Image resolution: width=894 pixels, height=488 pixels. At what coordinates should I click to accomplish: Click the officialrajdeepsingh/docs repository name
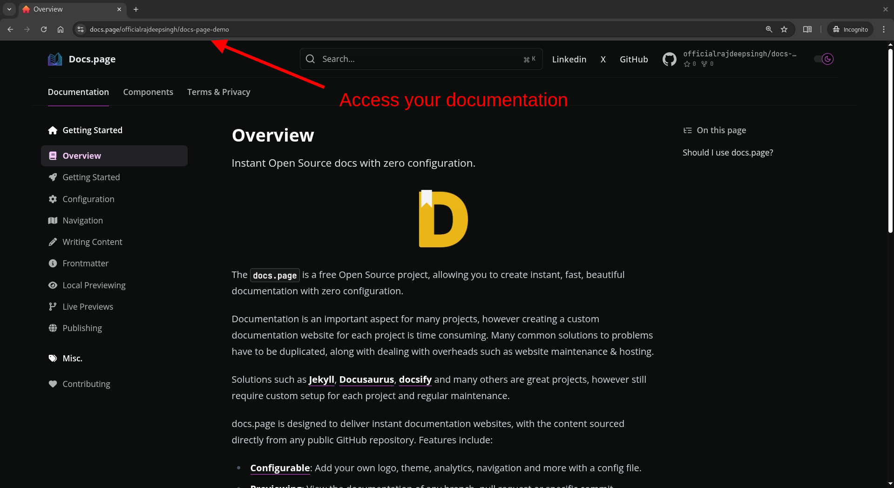(740, 54)
